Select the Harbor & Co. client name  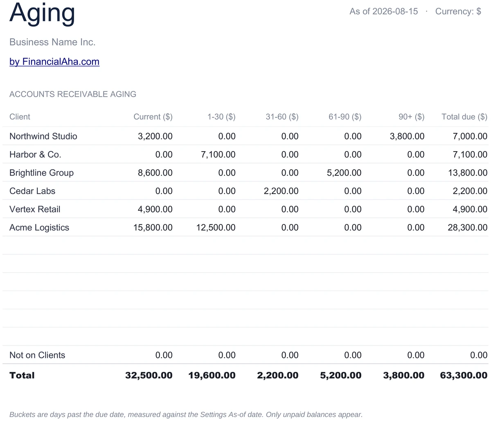point(35,155)
